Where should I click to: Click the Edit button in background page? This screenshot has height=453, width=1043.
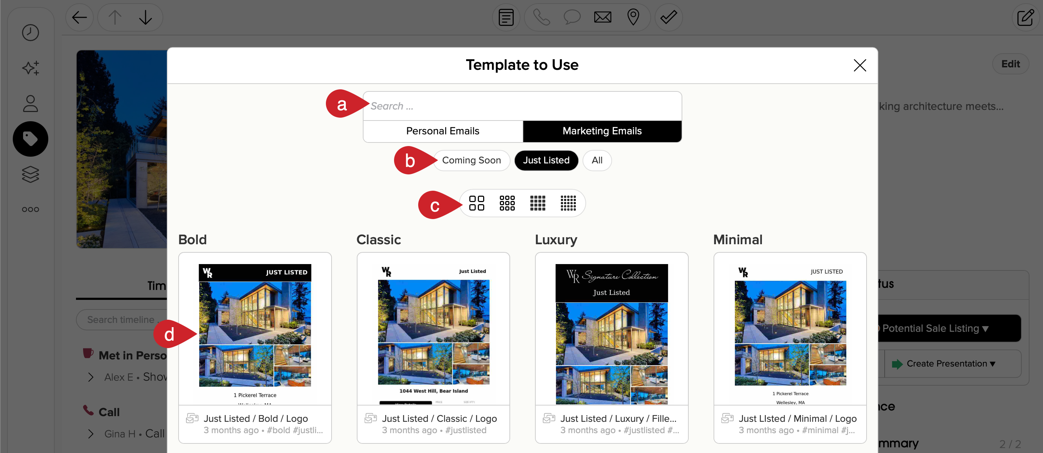1010,64
